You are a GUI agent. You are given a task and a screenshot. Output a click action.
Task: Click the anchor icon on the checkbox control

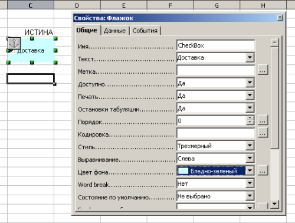14,44
